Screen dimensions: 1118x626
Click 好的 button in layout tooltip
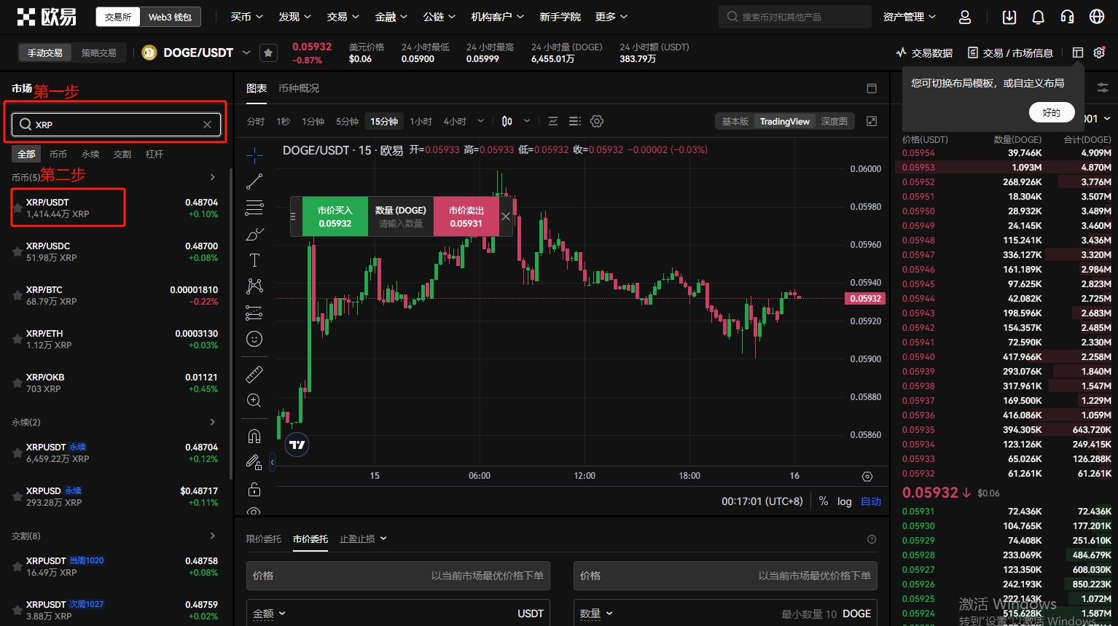click(x=1052, y=112)
